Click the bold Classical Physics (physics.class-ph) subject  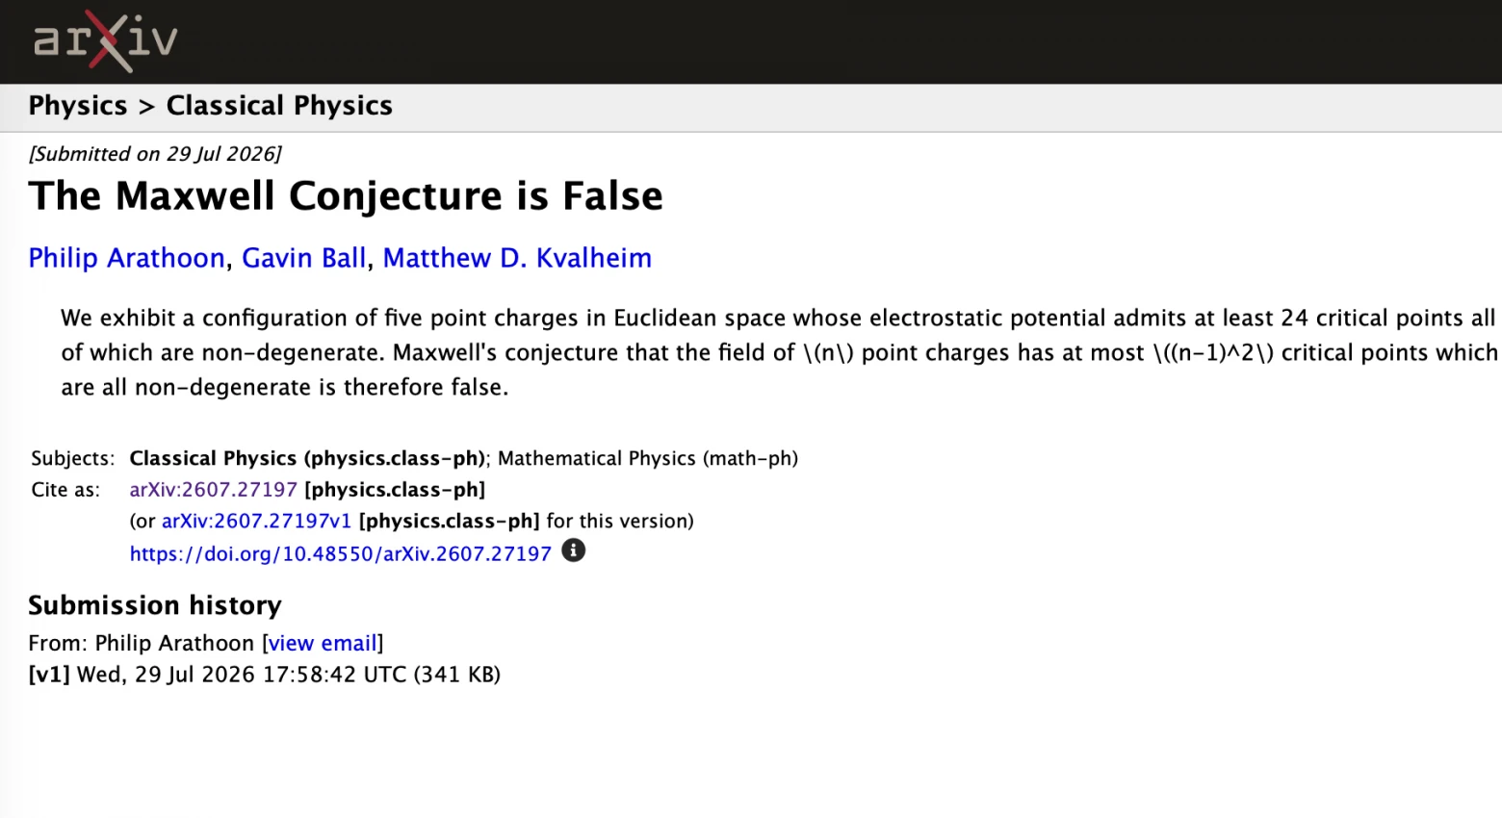[x=307, y=459]
